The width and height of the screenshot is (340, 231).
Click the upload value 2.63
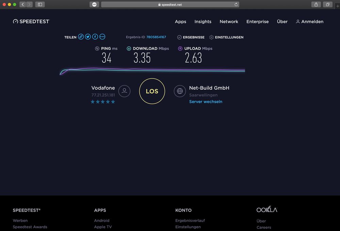tap(193, 58)
